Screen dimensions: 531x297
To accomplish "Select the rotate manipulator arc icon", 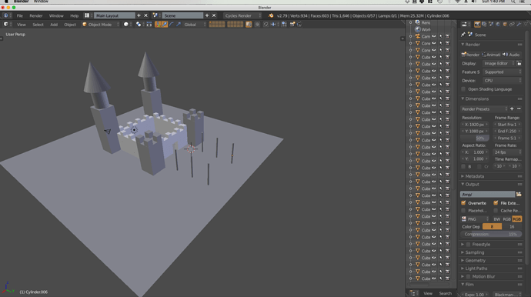I will pyautogui.click(x=172, y=25).
